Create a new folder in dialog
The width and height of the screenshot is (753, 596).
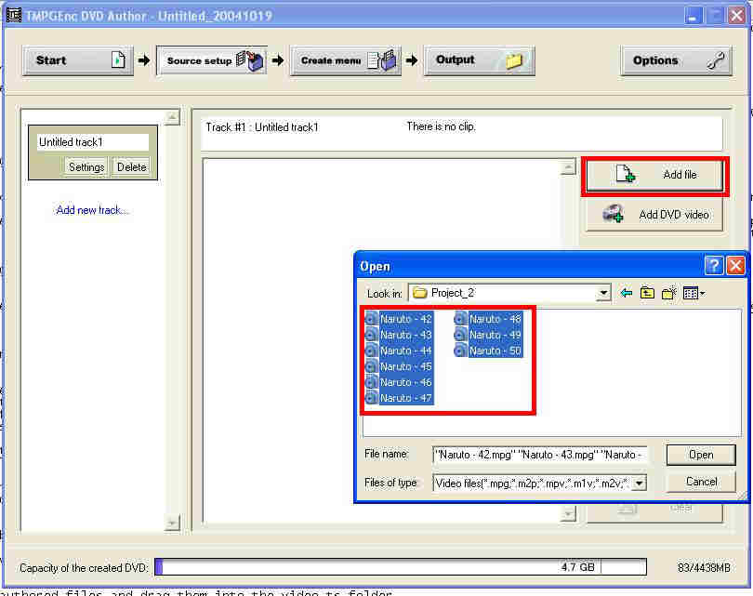(668, 293)
